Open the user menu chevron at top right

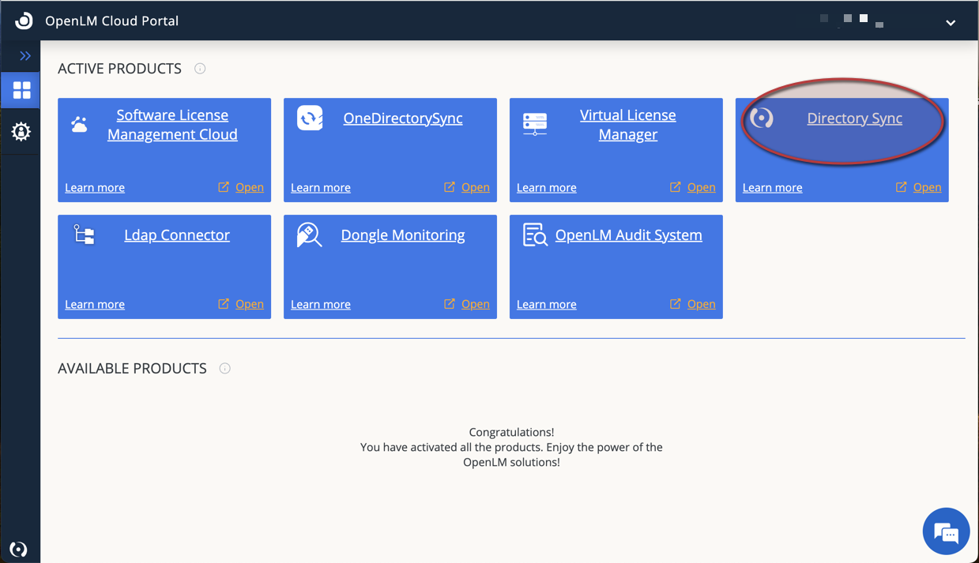point(951,23)
